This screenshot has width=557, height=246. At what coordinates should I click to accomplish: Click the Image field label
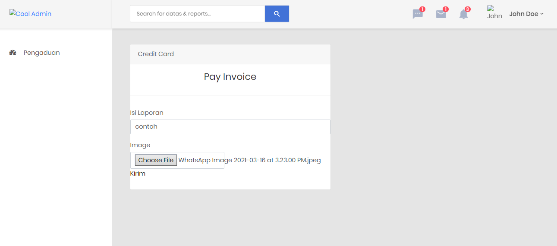click(140, 145)
